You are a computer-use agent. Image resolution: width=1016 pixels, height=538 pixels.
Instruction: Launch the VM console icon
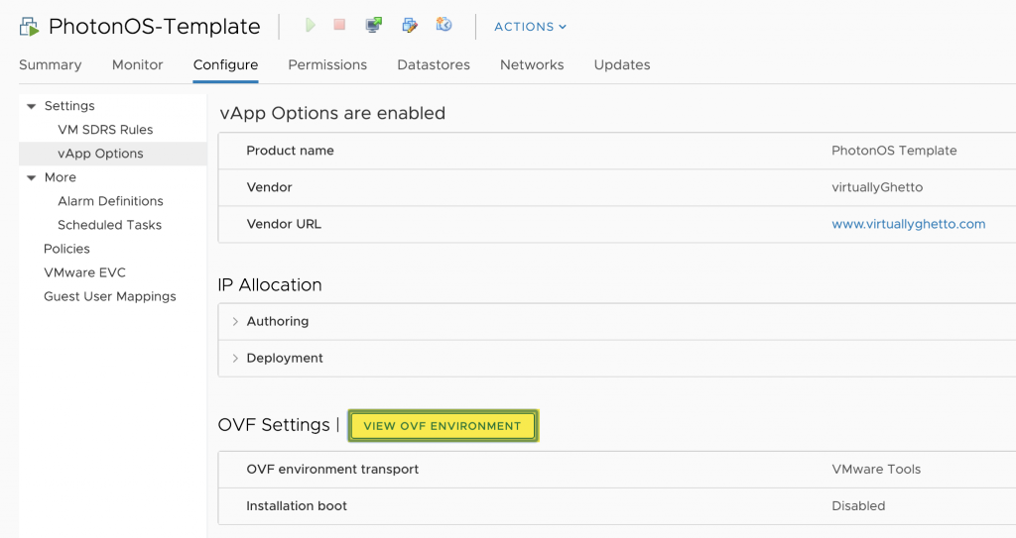[374, 26]
